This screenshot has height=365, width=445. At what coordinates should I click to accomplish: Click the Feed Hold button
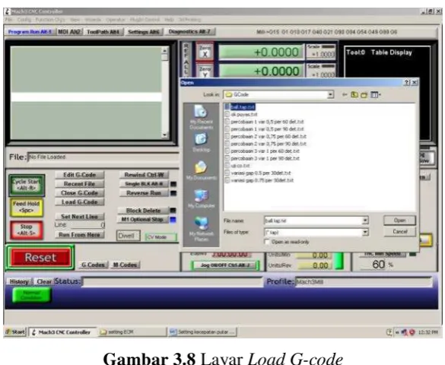coord(27,207)
